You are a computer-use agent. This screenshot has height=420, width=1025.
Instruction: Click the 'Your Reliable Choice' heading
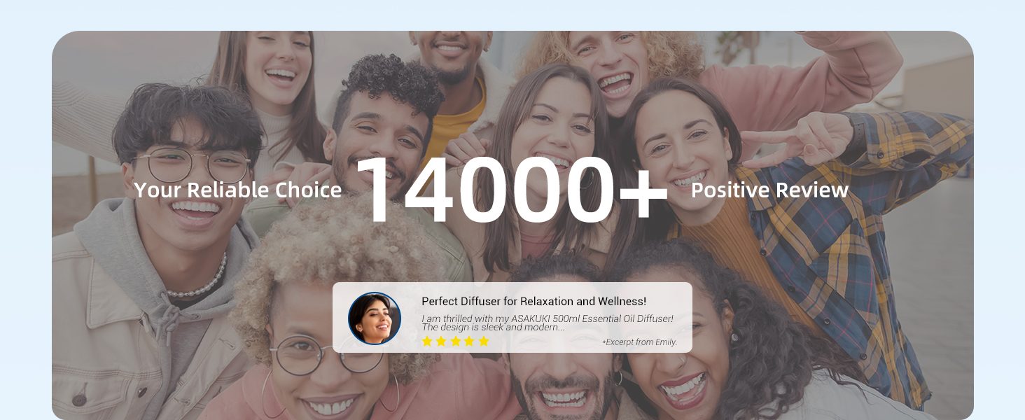coord(238,190)
